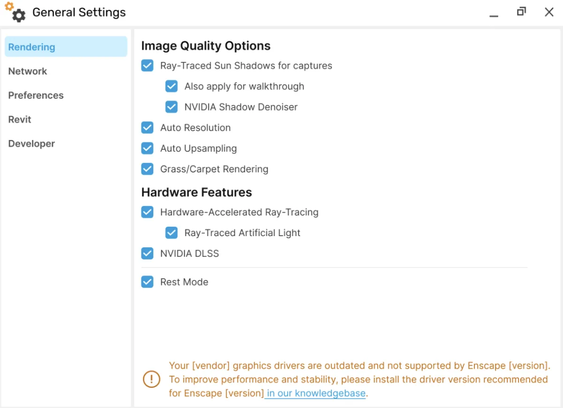The image size is (563, 408).
Task: Uncheck Rest Mode
Action: tap(147, 282)
